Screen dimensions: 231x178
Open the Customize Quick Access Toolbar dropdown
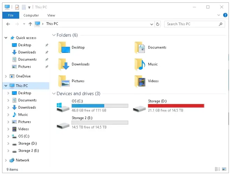(29, 7)
